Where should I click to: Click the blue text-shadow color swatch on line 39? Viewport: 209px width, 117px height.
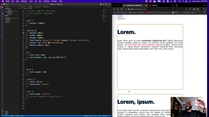click(57, 57)
